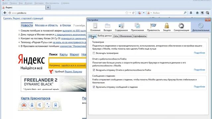
Task: Open the Новости link on Yandex
Action: click(x=27, y=25)
